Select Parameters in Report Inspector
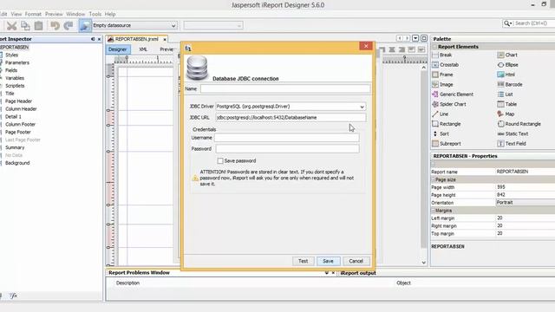Screen dimensions: 555x312 coord(17,62)
